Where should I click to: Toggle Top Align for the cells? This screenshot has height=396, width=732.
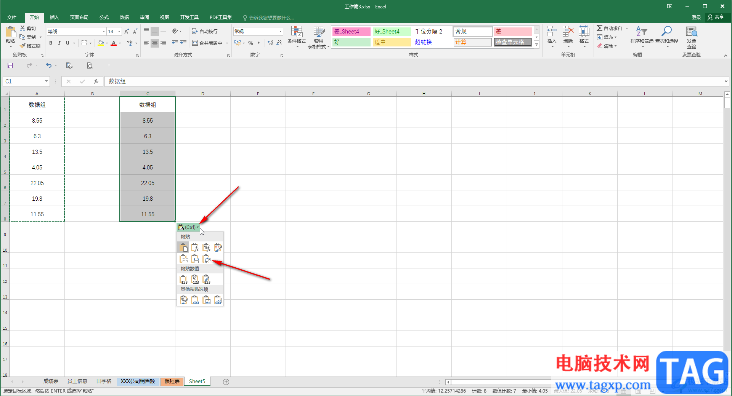pos(146,31)
